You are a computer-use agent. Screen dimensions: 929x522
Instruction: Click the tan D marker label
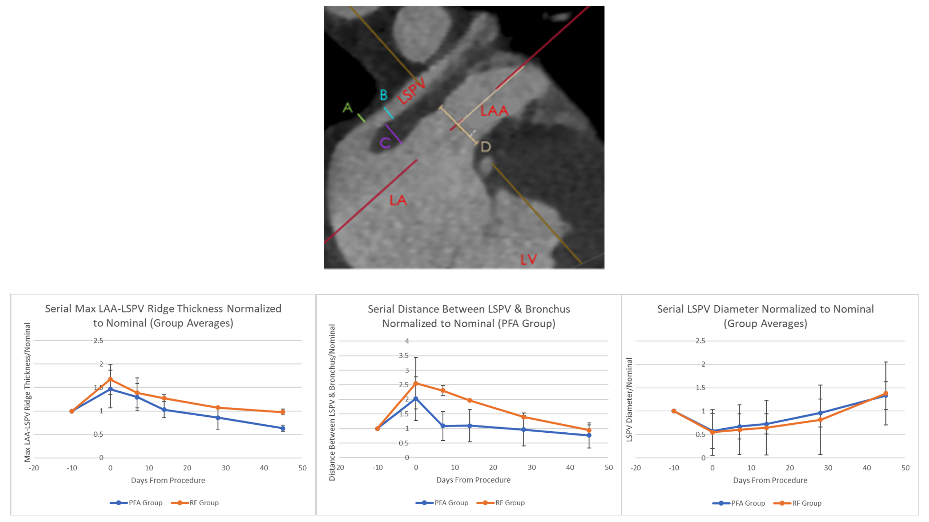(486, 147)
